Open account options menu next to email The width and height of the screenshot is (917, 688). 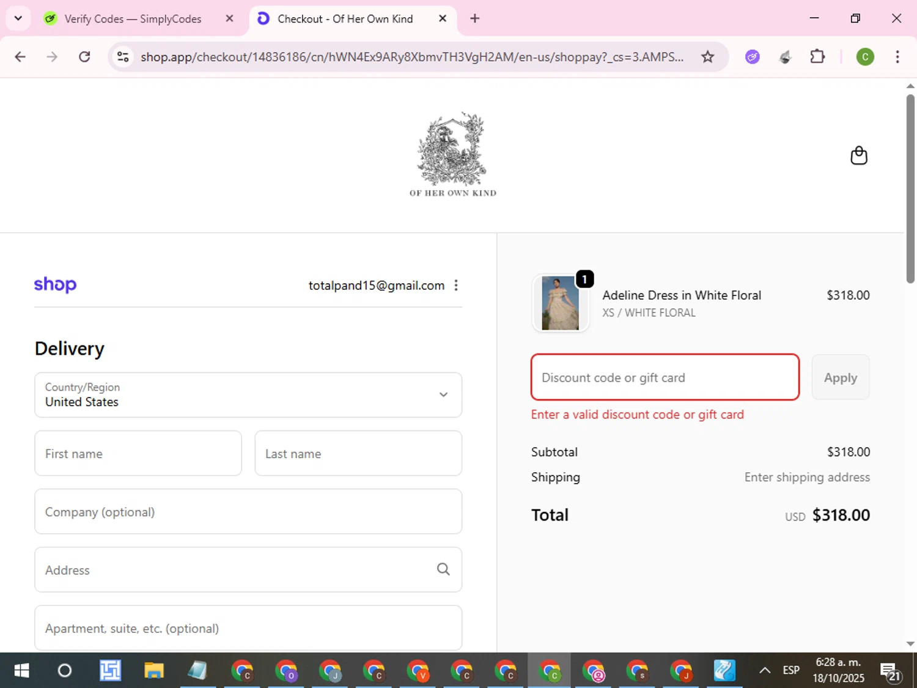point(456,285)
